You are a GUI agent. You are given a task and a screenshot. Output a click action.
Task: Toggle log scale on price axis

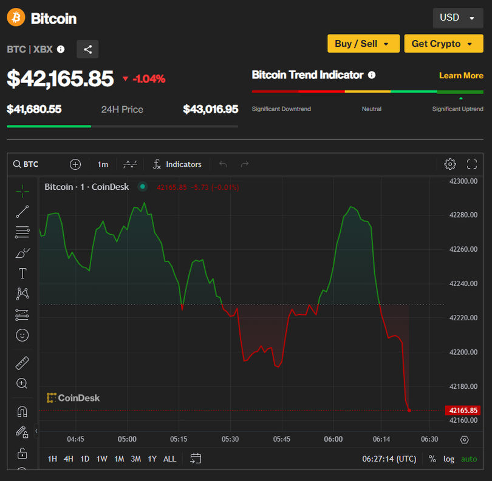(x=448, y=459)
